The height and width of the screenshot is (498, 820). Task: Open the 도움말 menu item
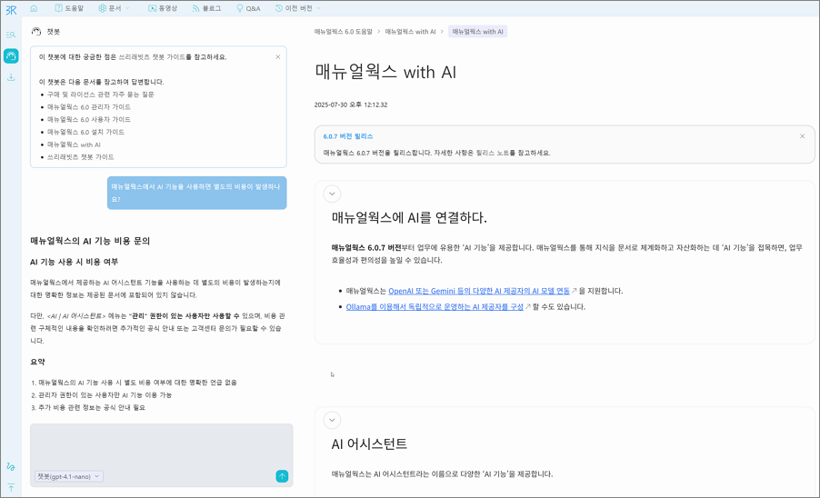(69, 8)
